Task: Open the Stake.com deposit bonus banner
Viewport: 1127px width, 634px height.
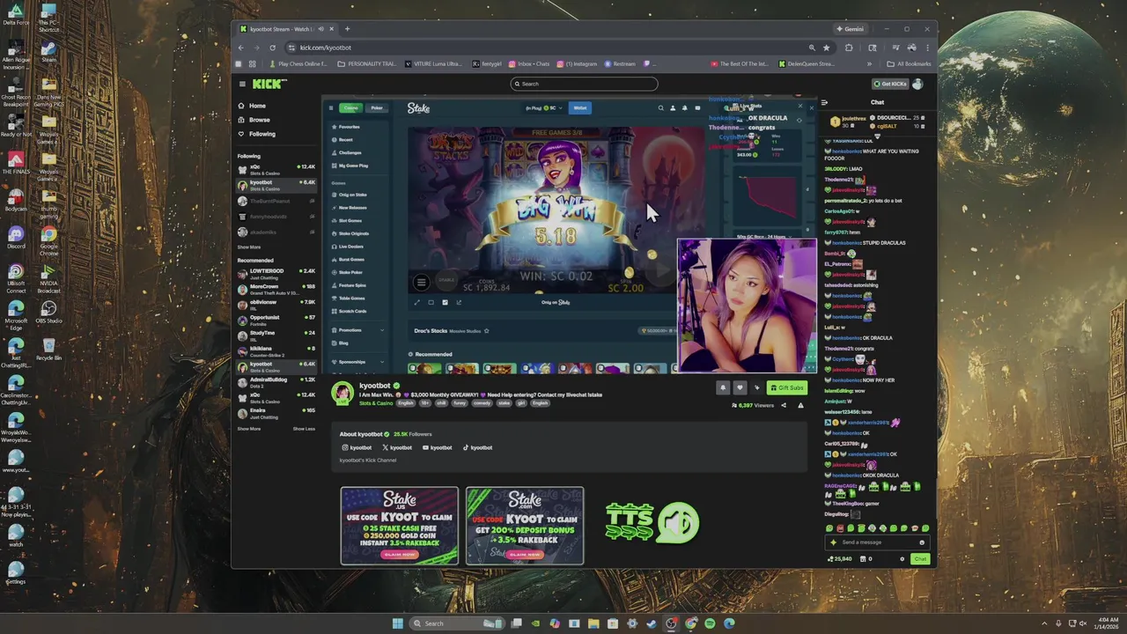Action: click(525, 526)
